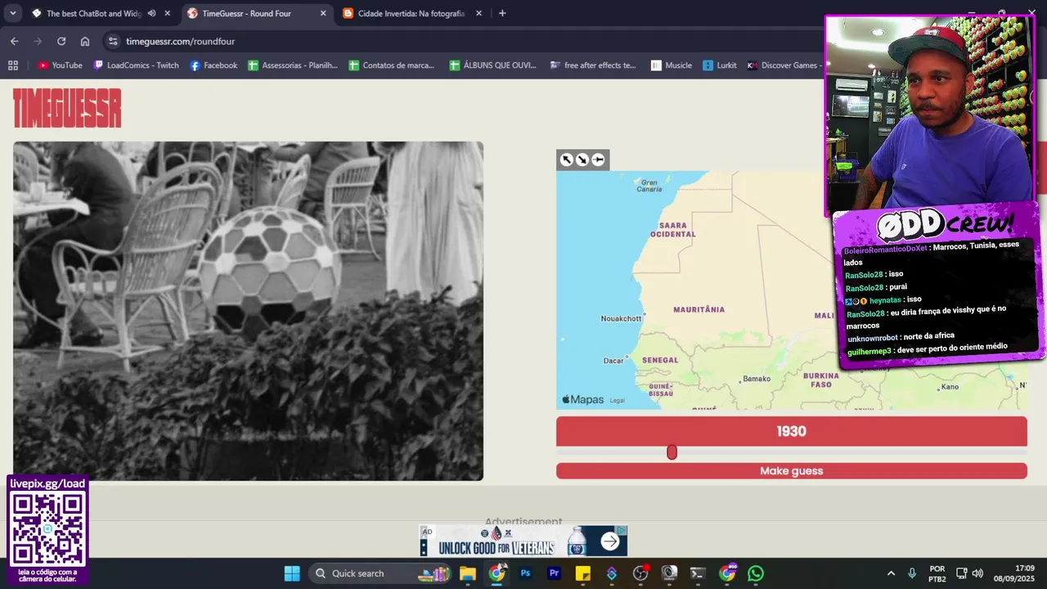This screenshot has height=589, width=1047.
Task: Open the Lurkit bookmark
Action: coord(719,65)
